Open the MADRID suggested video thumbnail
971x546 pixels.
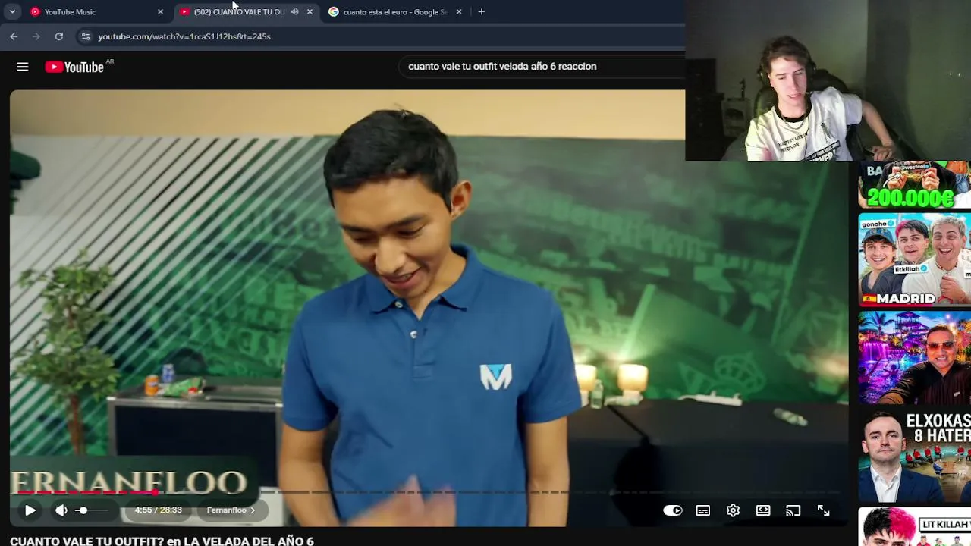coord(914,259)
